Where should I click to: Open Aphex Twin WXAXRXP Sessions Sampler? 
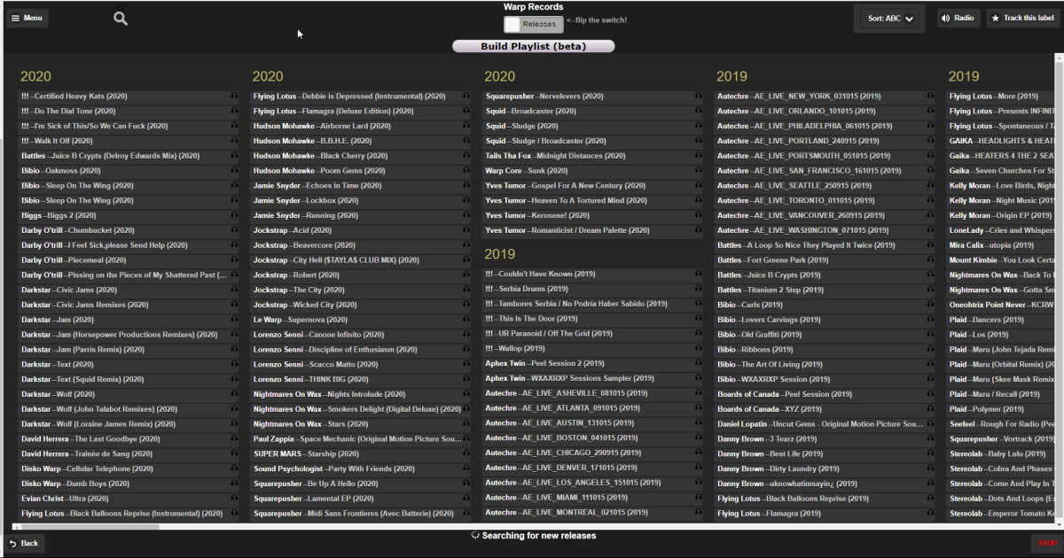click(x=594, y=378)
